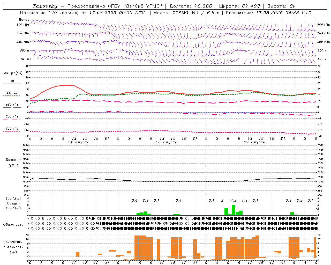Screen dimensions: 331x265
Task: Click the Модель COSMO-RU / 6.6км label
Action: point(186,13)
